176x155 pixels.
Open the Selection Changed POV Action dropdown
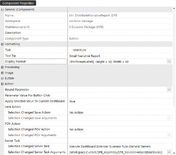click(x=120, y=129)
